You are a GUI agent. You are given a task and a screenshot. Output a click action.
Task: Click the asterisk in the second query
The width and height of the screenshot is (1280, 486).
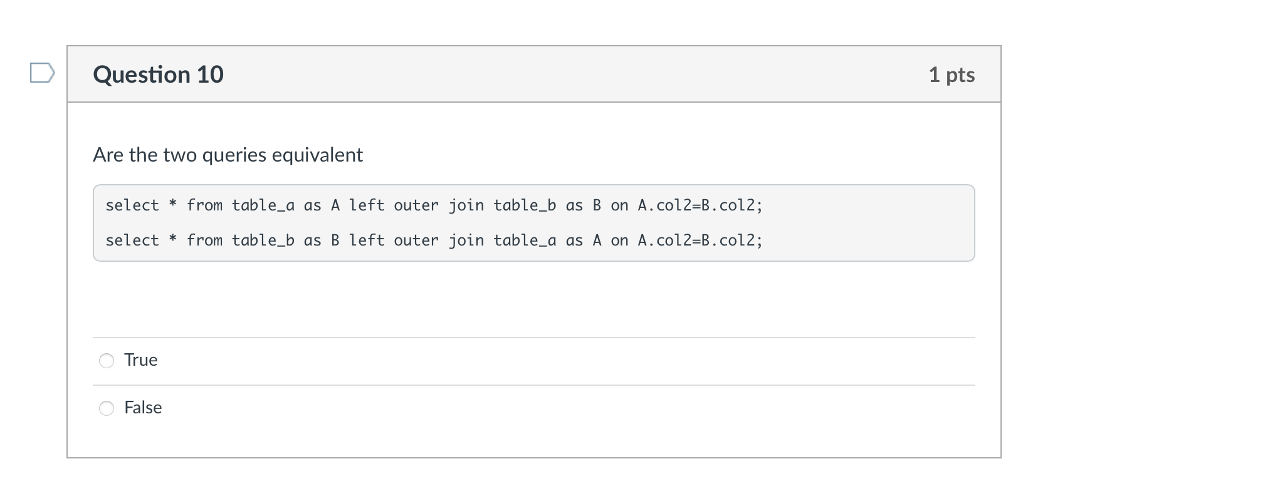click(173, 239)
